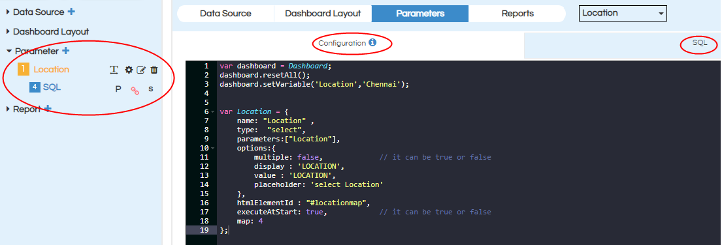Add a new Data Source with plus icon
Image resolution: width=722 pixels, height=245 pixels.
click(71, 12)
